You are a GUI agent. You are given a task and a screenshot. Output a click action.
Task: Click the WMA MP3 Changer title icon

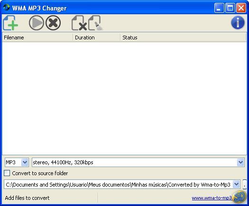[x=6, y=8]
